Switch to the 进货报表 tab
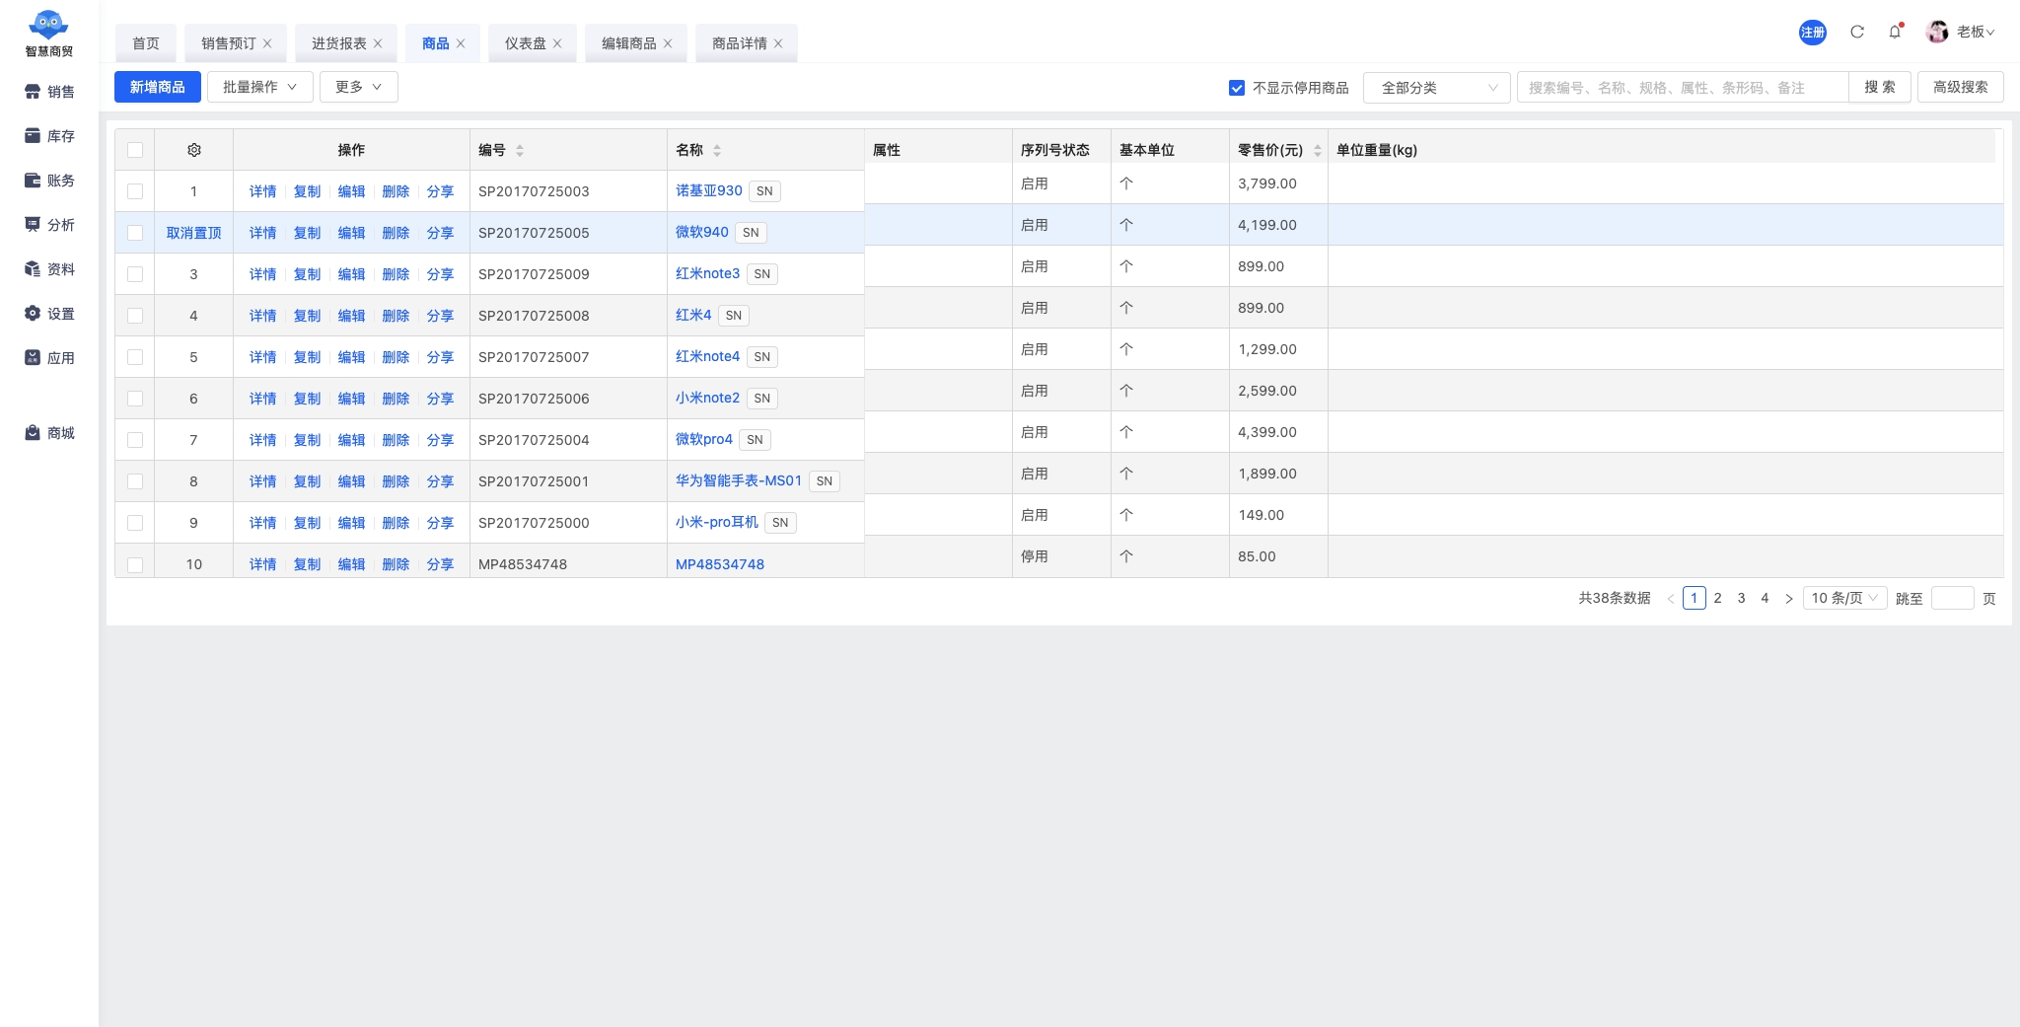Image resolution: width=2020 pixels, height=1027 pixels. coord(339,43)
